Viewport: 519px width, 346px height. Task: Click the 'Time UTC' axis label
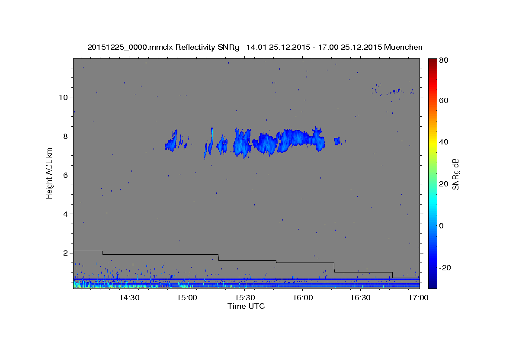click(246, 306)
